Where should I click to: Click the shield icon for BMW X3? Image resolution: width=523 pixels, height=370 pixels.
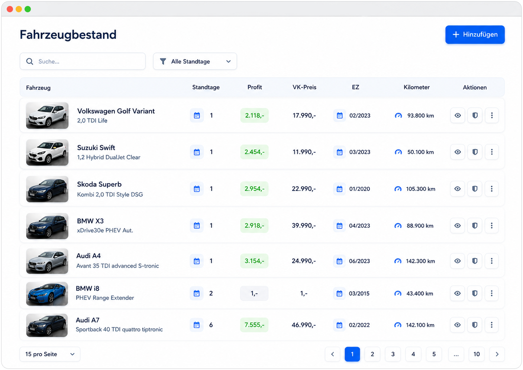(475, 225)
